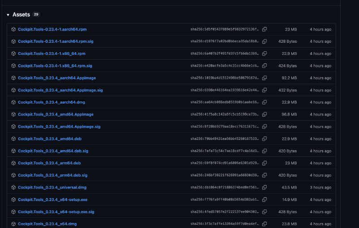Copy SHA256 of Cockpit.Tools-0.23.4-1.aarch64.rpm.sig

coord(264,41)
